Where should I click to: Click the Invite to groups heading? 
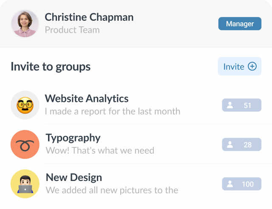(x=51, y=67)
